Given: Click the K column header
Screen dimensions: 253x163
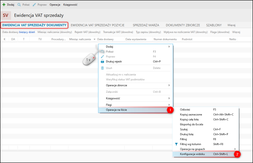Looking at the screenshot, I should (x=5, y=39).
